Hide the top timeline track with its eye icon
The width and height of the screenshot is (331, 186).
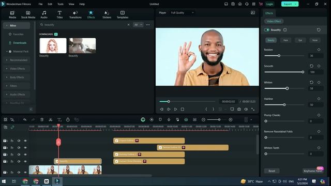[x=25, y=141]
